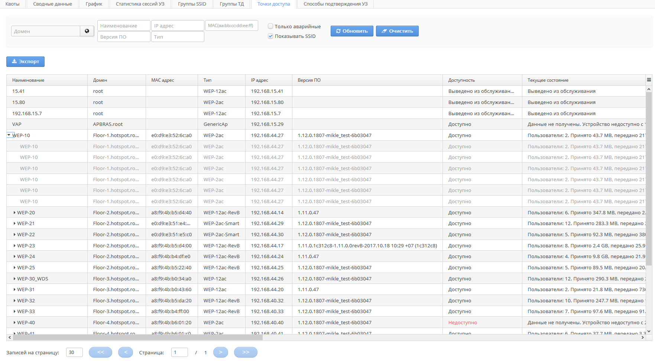The height and width of the screenshot is (361, 655).
Task: Click the table's scroll-down arrow
Action: pos(649,331)
